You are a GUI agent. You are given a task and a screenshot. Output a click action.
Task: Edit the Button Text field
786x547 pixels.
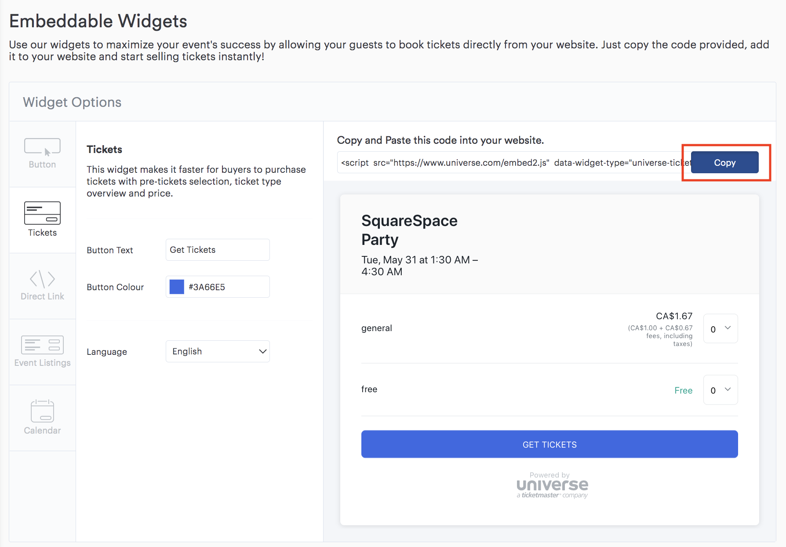click(218, 250)
